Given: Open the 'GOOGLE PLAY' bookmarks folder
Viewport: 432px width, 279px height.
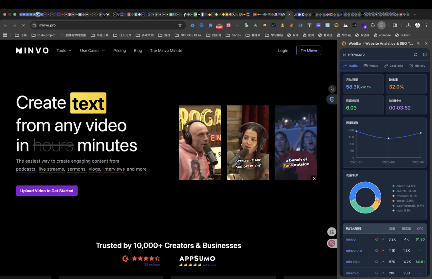Looking at the screenshot, I should [188, 35].
